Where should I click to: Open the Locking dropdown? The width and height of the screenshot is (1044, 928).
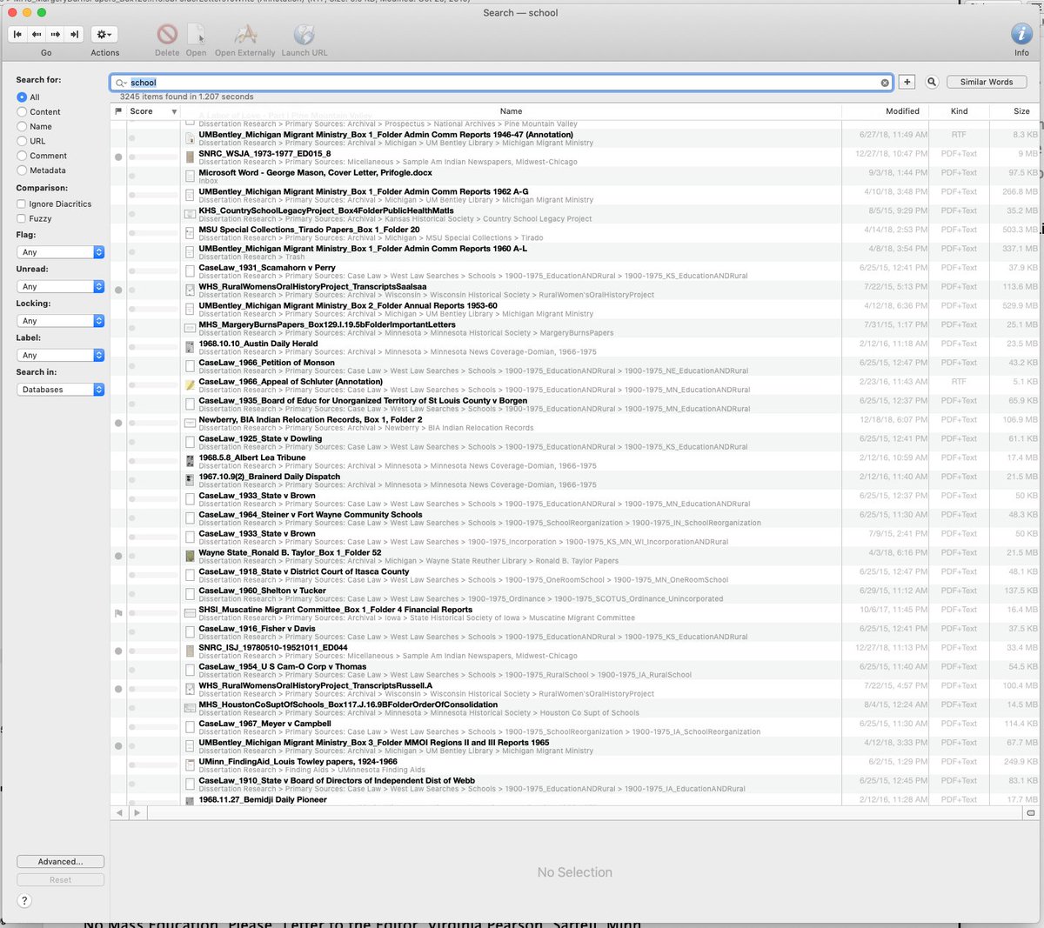coord(61,321)
